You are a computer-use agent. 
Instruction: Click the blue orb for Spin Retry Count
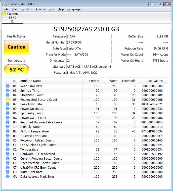tap(8, 113)
